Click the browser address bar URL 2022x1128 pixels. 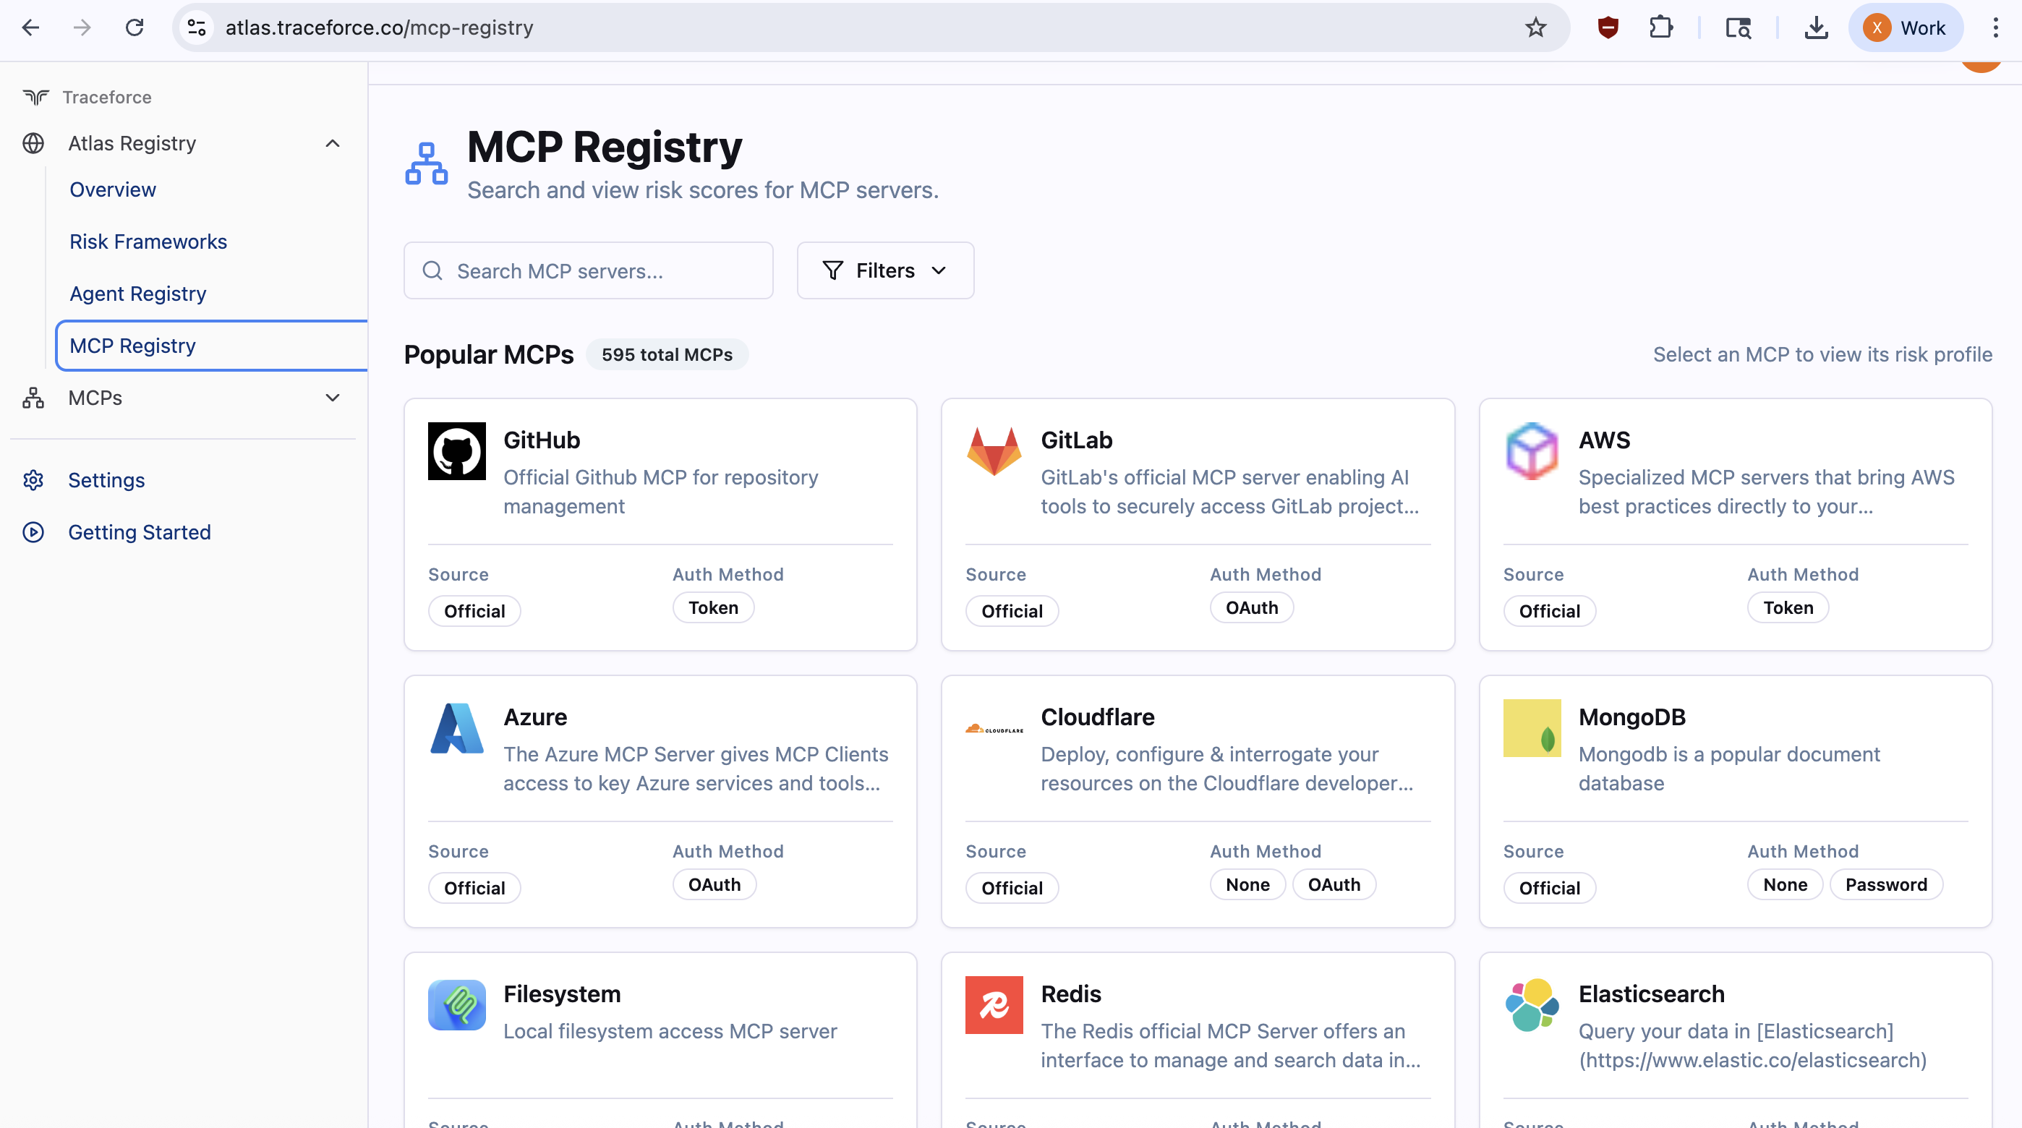pyautogui.click(x=379, y=27)
